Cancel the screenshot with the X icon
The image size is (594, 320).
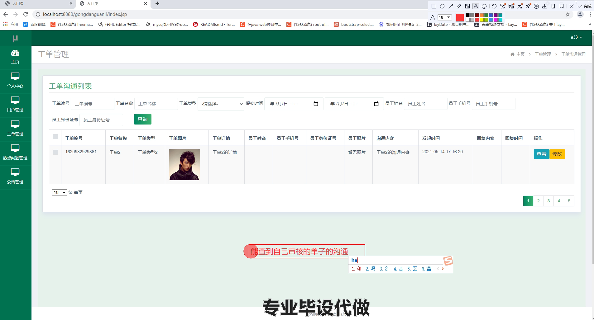point(572,6)
